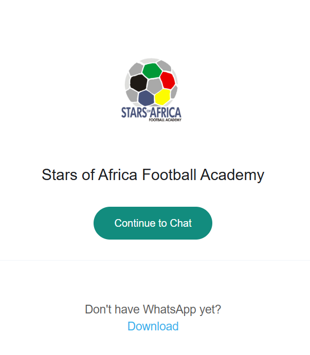Select the word Stars in the heading
This screenshot has height=355, width=310.
pos(60,175)
